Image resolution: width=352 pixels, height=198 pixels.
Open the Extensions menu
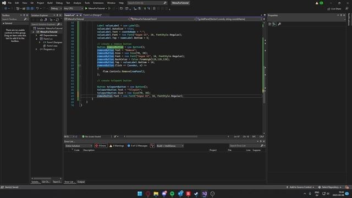click(98, 3)
